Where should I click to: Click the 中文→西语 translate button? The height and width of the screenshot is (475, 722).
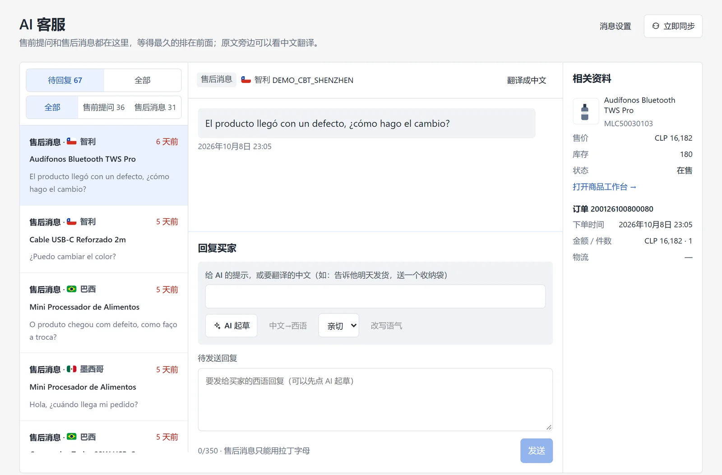(x=288, y=326)
